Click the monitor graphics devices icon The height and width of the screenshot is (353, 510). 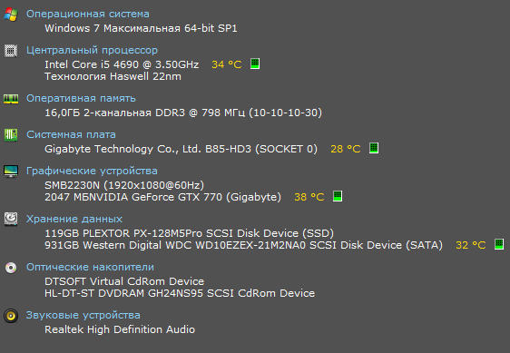click(x=11, y=172)
